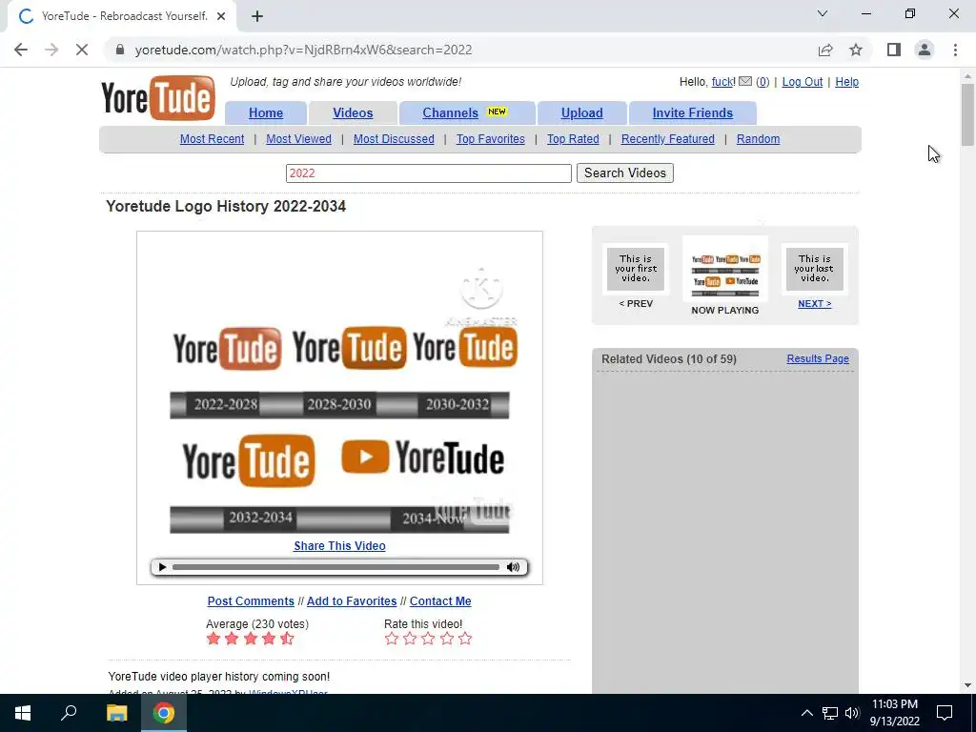Open Random video link
Screen dimensions: 976x732
point(758,139)
